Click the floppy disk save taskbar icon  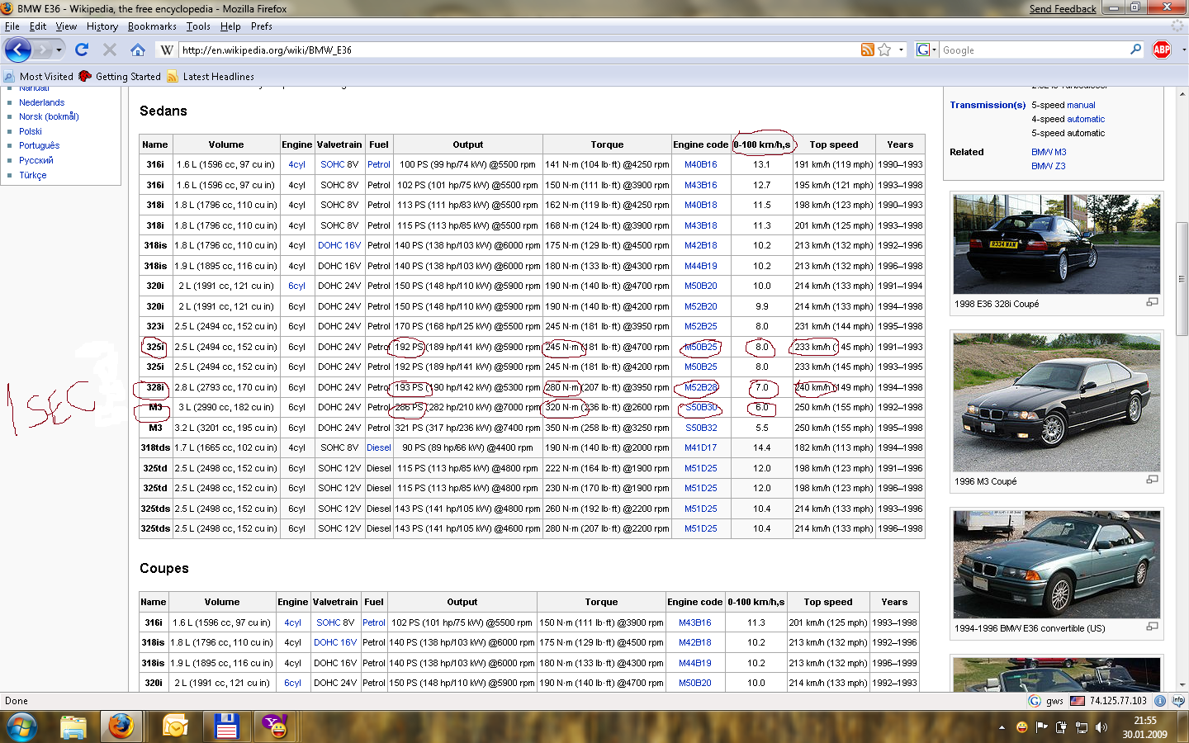(226, 727)
